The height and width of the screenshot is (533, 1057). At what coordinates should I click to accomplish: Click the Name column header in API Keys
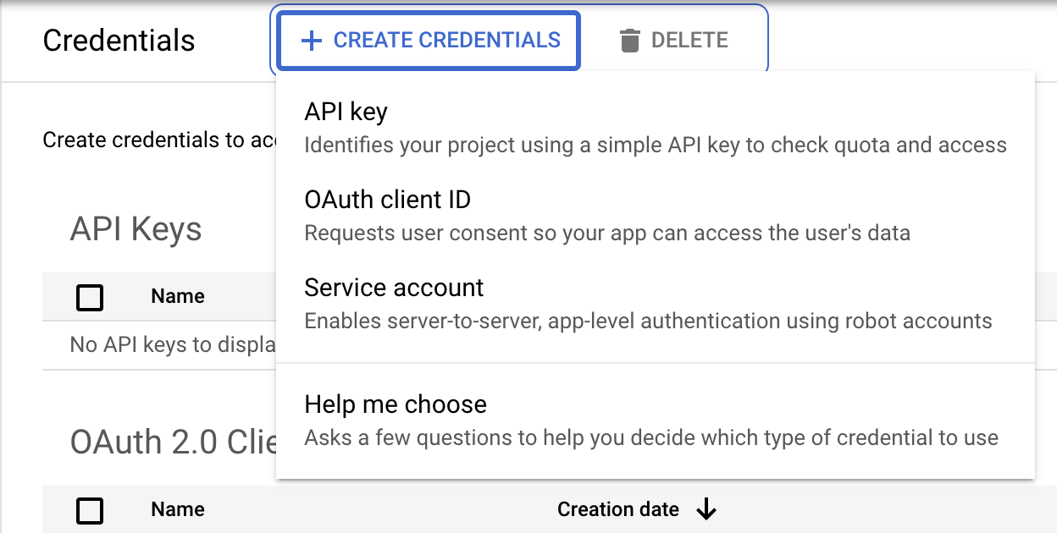[177, 296]
